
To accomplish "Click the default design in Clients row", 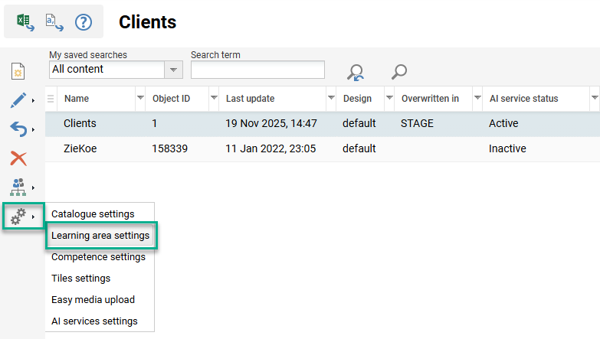I will coord(359,123).
